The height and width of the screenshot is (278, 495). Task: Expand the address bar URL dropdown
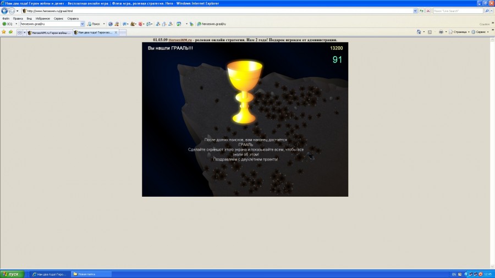pos(415,11)
